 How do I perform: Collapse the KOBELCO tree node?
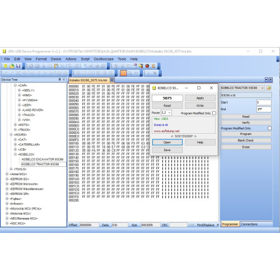(15, 154)
